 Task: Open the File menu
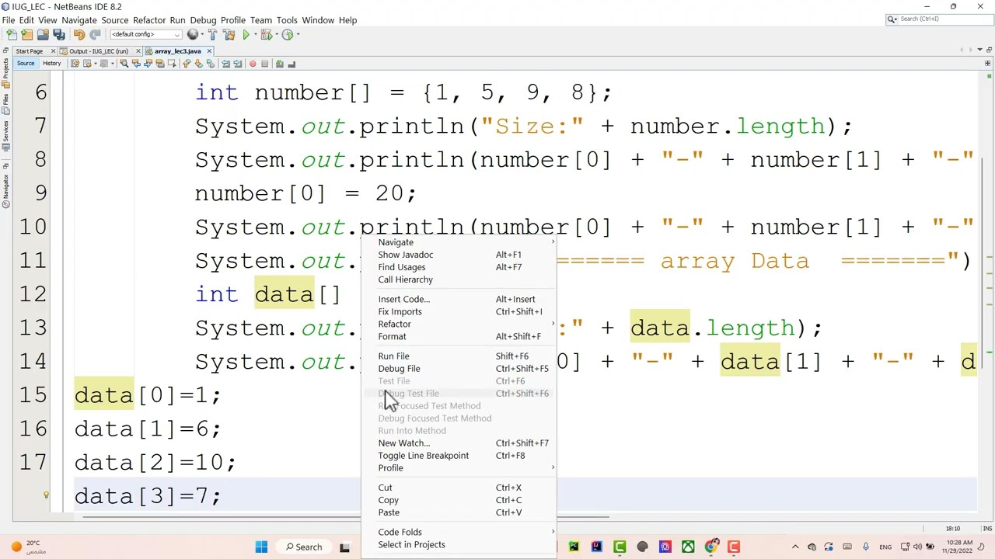[9, 20]
